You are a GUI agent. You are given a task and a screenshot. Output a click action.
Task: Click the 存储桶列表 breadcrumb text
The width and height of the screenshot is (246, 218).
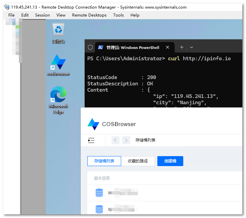[145, 140]
